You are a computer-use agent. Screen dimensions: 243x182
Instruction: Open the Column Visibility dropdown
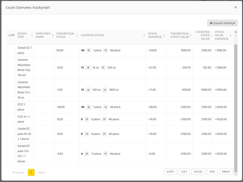click(x=222, y=23)
